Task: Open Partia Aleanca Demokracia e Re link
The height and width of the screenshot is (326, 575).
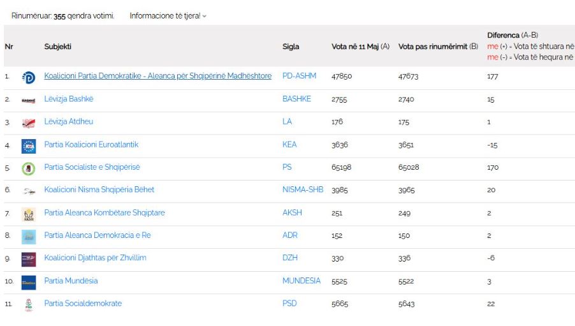Action: coord(97,235)
